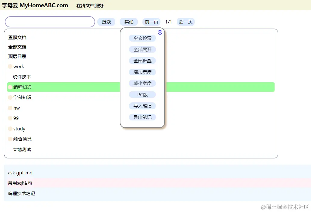Choose "导入笔记" from the popup
Screen dimensions: 311x212
[142, 106]
